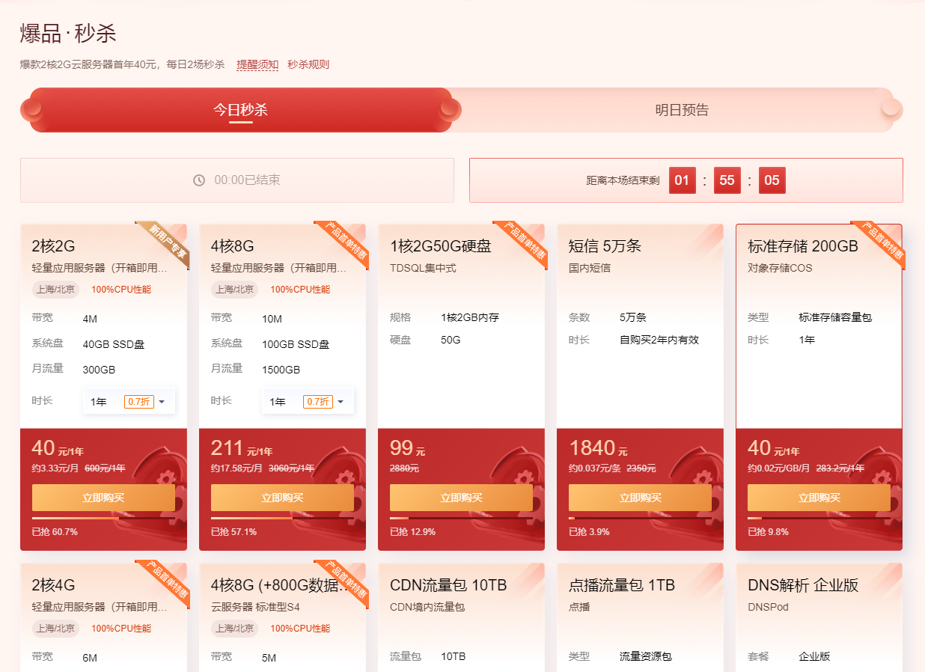Image resolution: width=925 pixels, height=672 pixels.
Task: Click the 已抢 60.7% progress bar
Action: coord(103,517)
